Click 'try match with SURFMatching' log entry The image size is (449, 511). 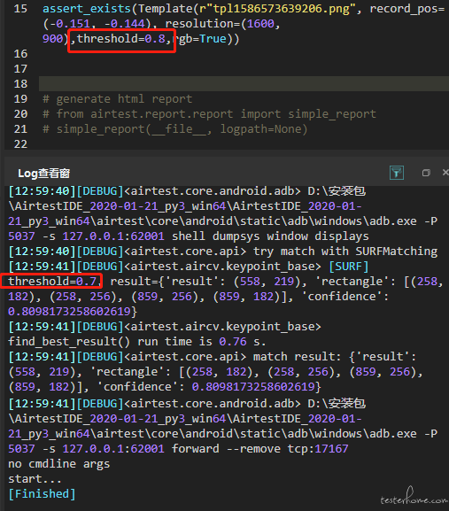[x=345, y=252]
